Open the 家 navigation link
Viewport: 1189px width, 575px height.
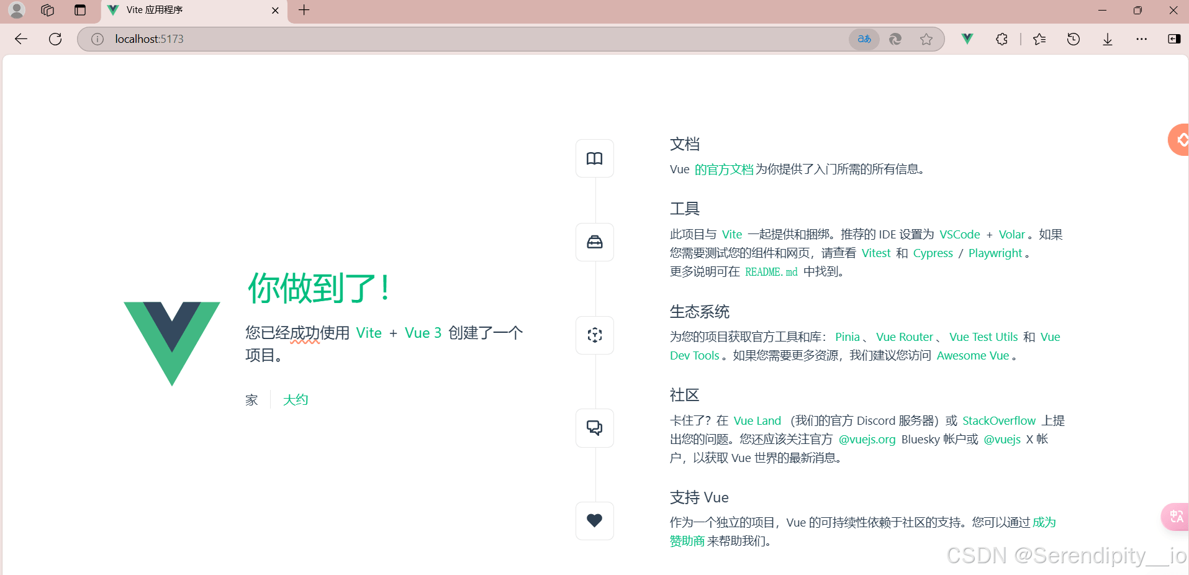point(251,400)
